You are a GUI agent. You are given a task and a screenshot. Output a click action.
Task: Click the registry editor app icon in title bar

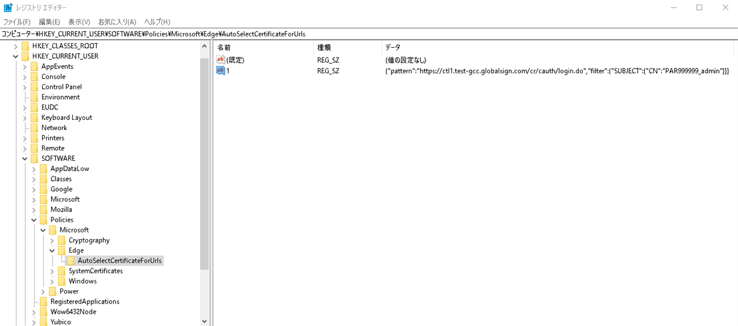pos(8,7)
